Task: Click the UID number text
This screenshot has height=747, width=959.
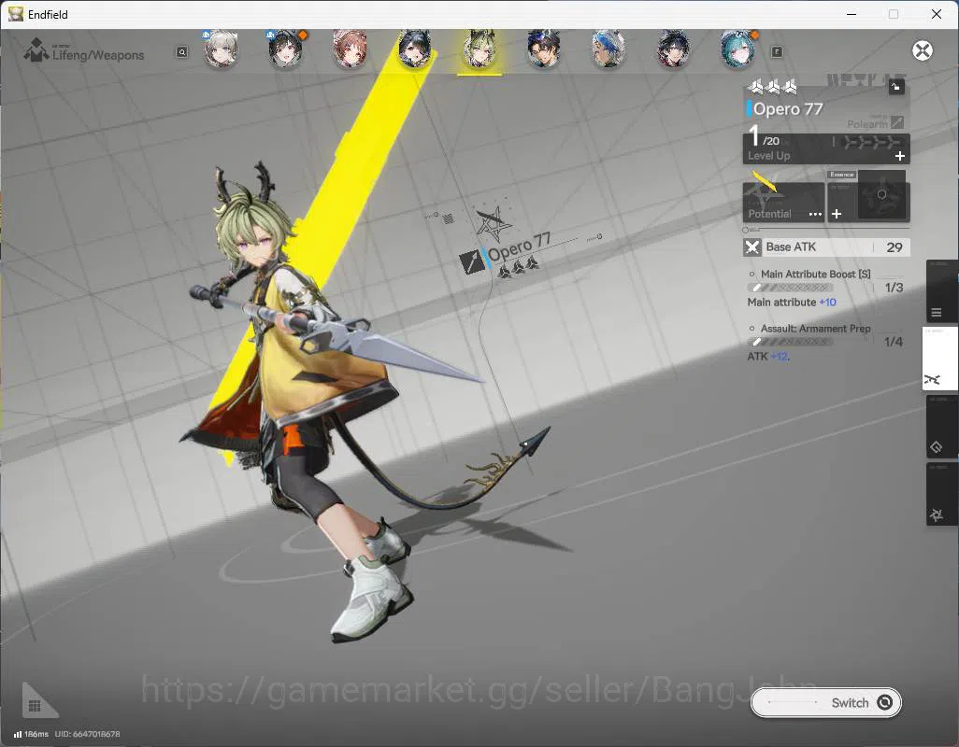Action: 88,734
